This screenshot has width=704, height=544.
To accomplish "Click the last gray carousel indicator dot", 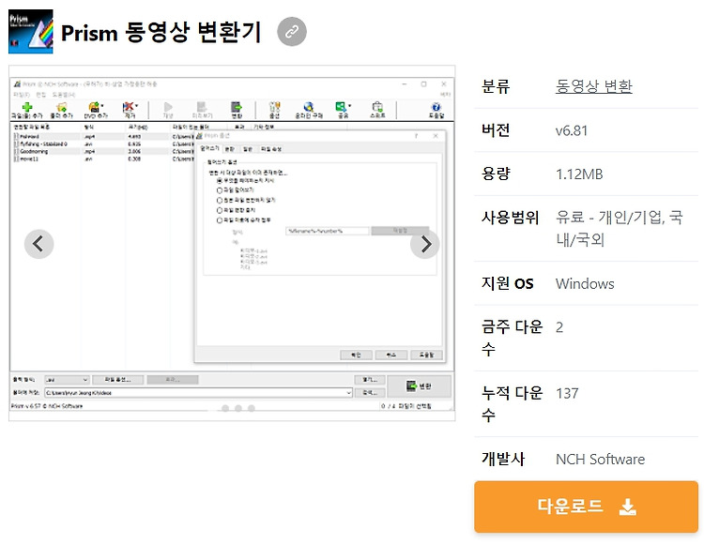I will pos(252,408).
